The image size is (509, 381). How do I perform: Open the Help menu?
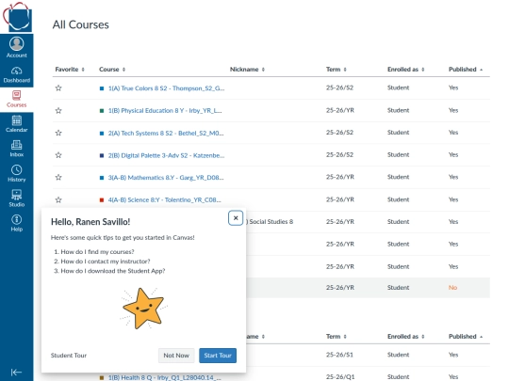pos(17,224)
